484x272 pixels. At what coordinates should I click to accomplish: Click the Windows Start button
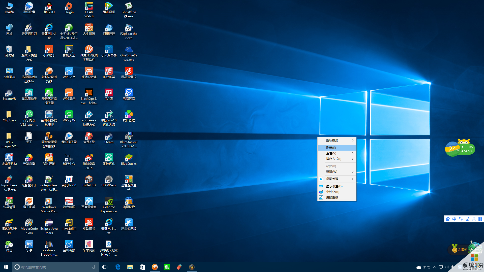[x=6, y=267]
